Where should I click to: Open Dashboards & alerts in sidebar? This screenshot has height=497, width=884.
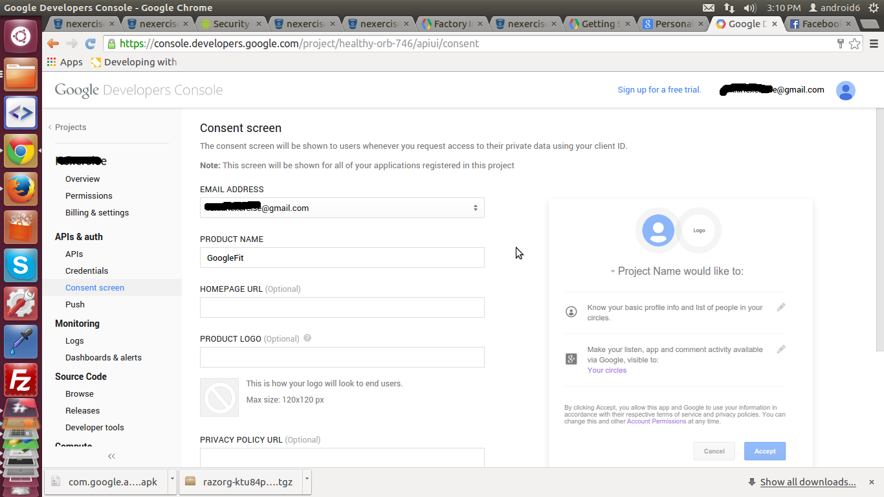104,357
